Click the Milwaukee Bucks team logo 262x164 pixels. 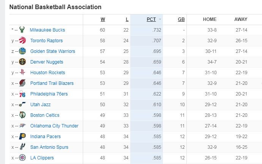click(22, 30)
